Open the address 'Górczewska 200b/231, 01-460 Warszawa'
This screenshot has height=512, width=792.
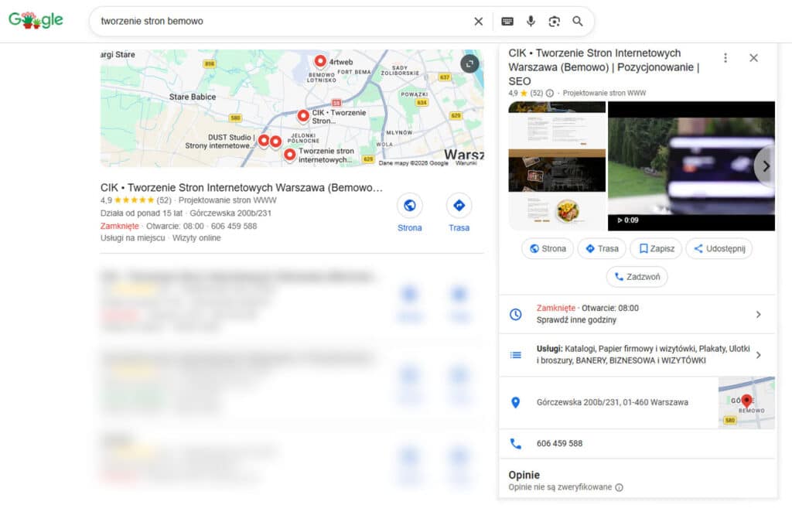(x=613, y=402)
